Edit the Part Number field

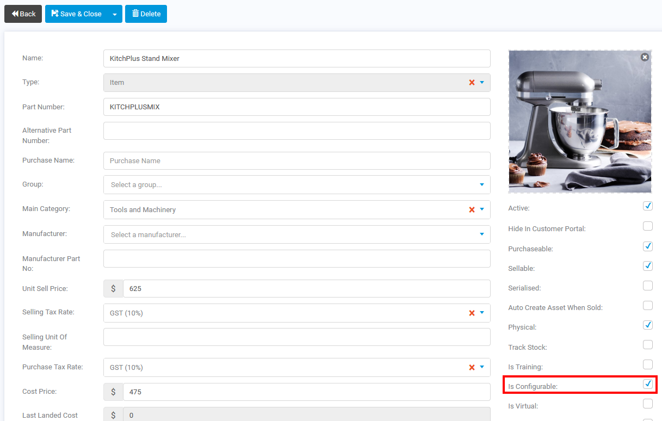coord(296,107)
